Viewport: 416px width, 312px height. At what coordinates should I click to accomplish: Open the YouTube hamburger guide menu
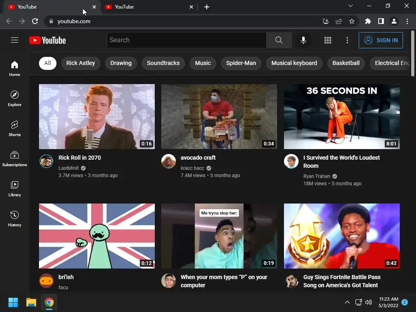click(15, 40)
